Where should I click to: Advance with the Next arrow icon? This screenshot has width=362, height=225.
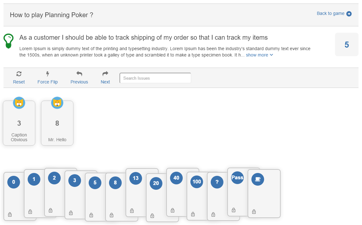pos(105,74)
